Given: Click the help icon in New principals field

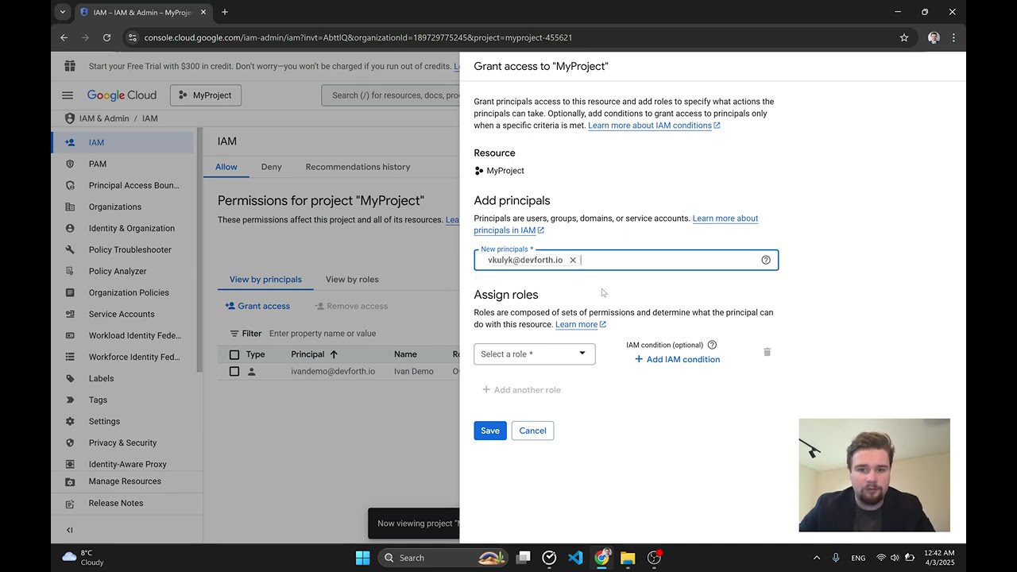Looking at the screenshot, I should pos(766,260).
